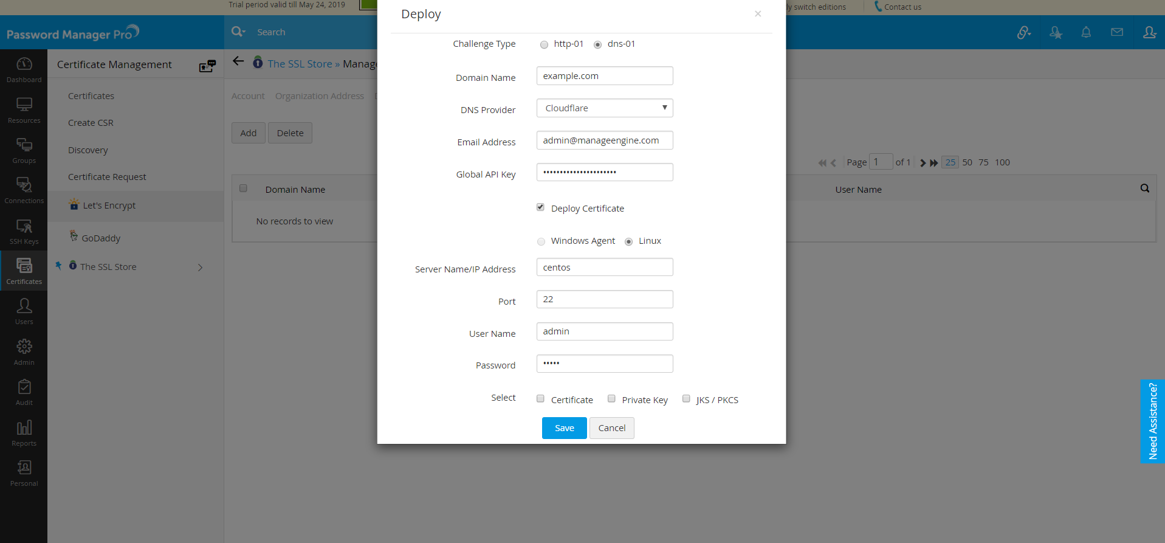Click the Port field
The image size is (1165, 543).
tap(605, 299)
